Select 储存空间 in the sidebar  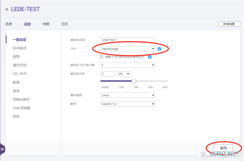[x=19, y=65]
